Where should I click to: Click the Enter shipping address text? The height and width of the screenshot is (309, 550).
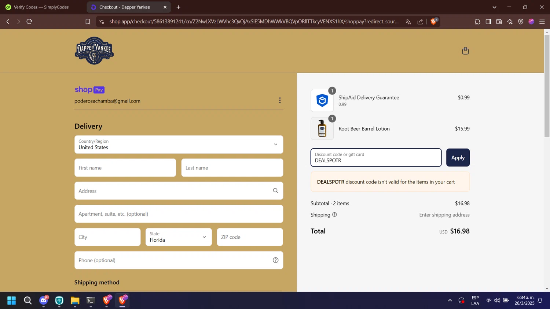tap(444, 215)
